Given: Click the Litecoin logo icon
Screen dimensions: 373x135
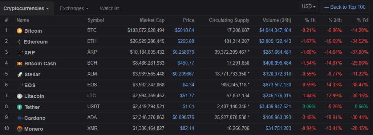Looking at the screenshot, I should pyautogui.click(x=20, y=96).
